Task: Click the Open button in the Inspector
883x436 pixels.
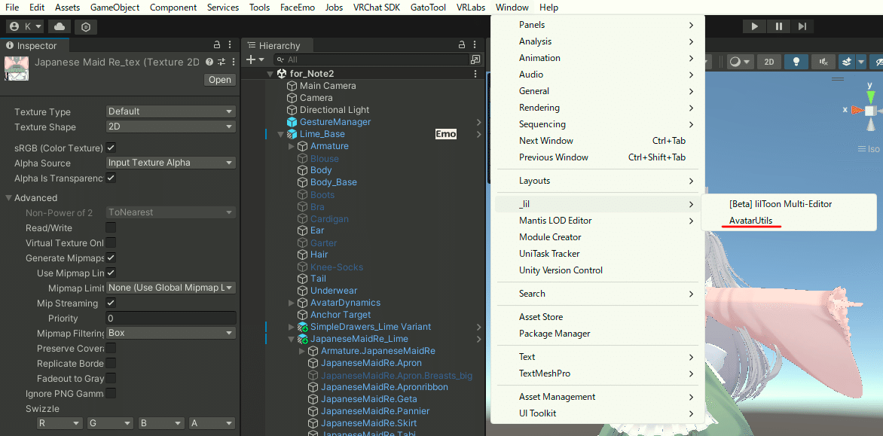Action: [x=220, y=79]
